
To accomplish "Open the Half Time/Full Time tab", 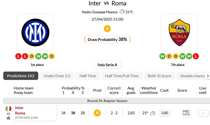I will pyautogui.click(x=122, y=76).
